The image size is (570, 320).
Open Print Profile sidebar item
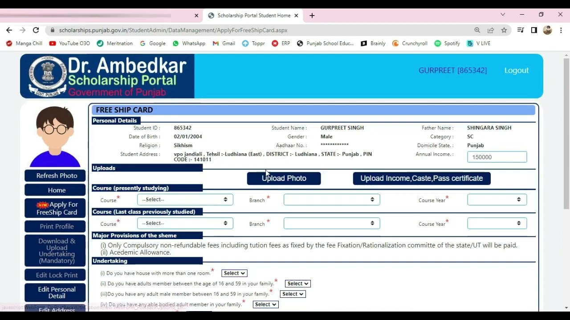click(55, 226)
